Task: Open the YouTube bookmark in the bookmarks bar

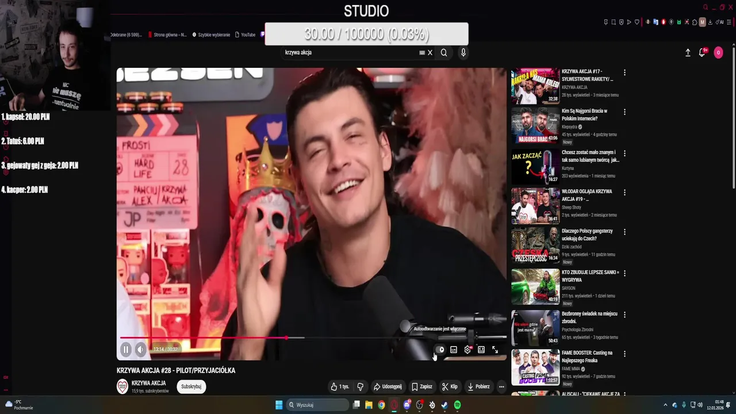Action: [x=245, y=34]
